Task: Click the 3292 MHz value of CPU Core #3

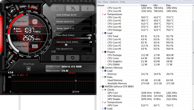Action: point(146,8)
